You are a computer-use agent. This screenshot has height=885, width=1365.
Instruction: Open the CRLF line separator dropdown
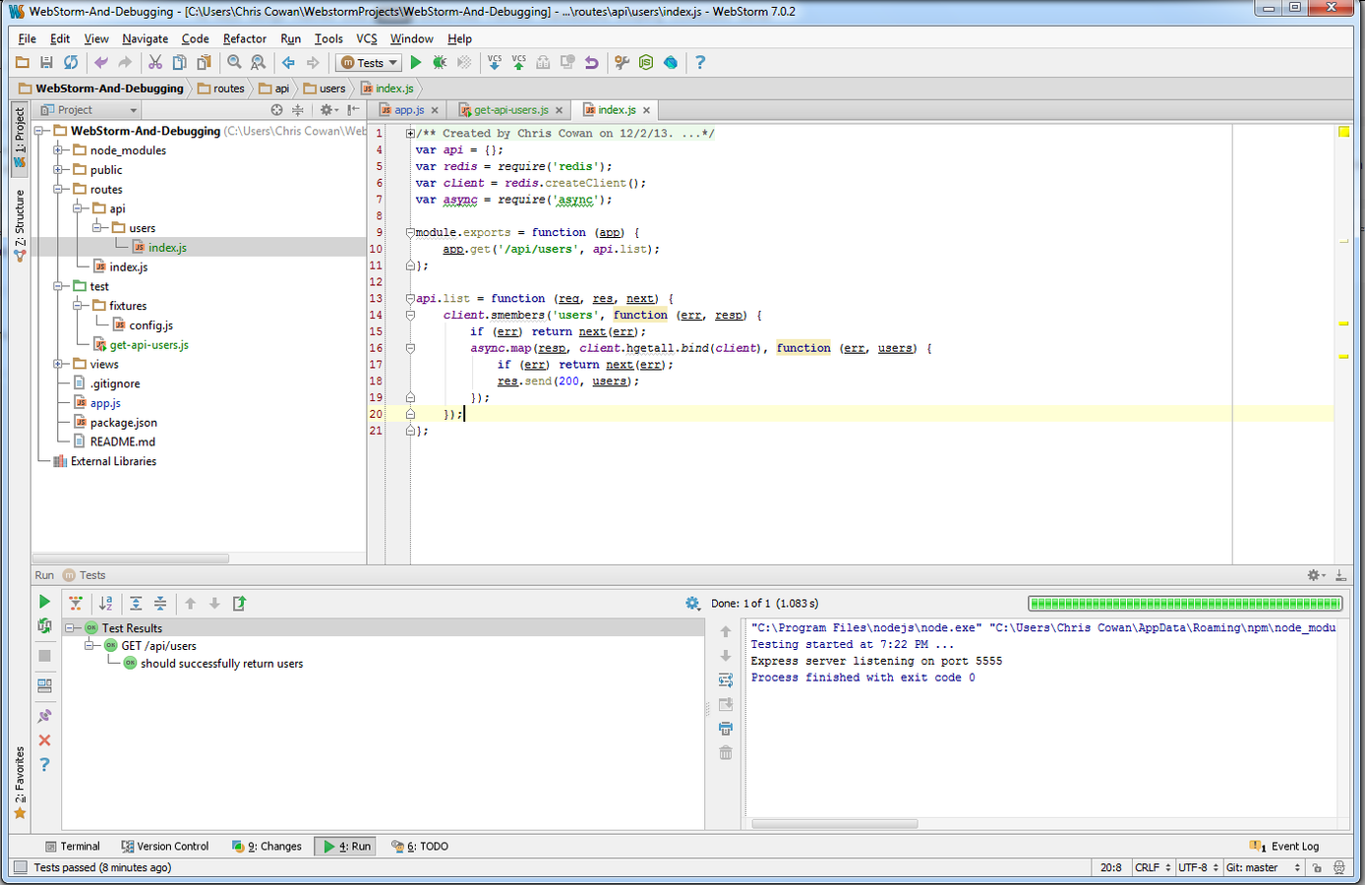1153,867
